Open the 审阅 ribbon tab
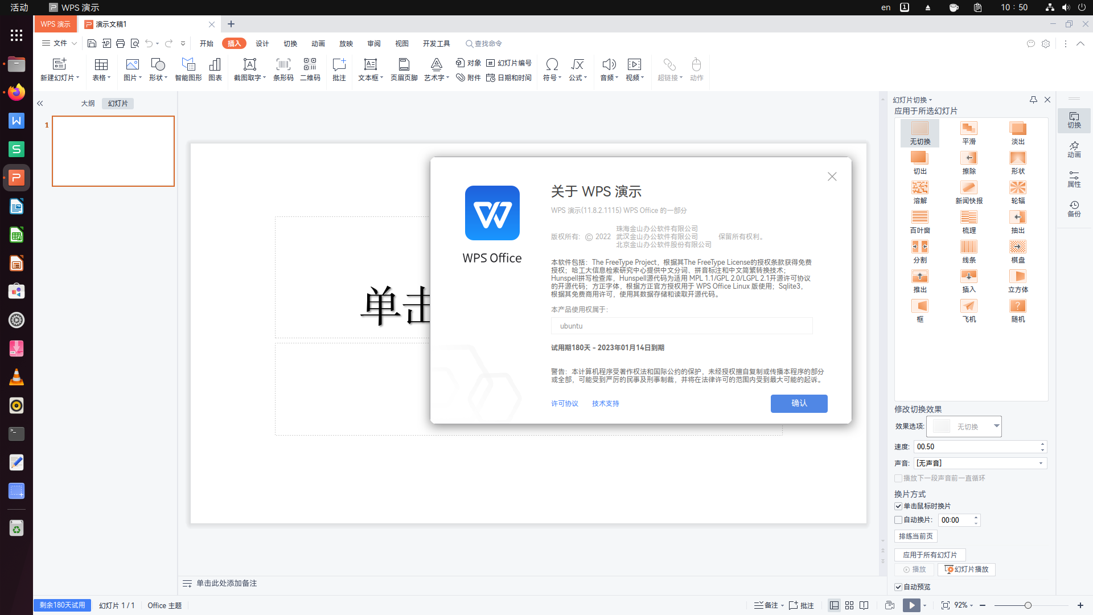The height and width of the screenshot is (615, 1093). (374, 44)
